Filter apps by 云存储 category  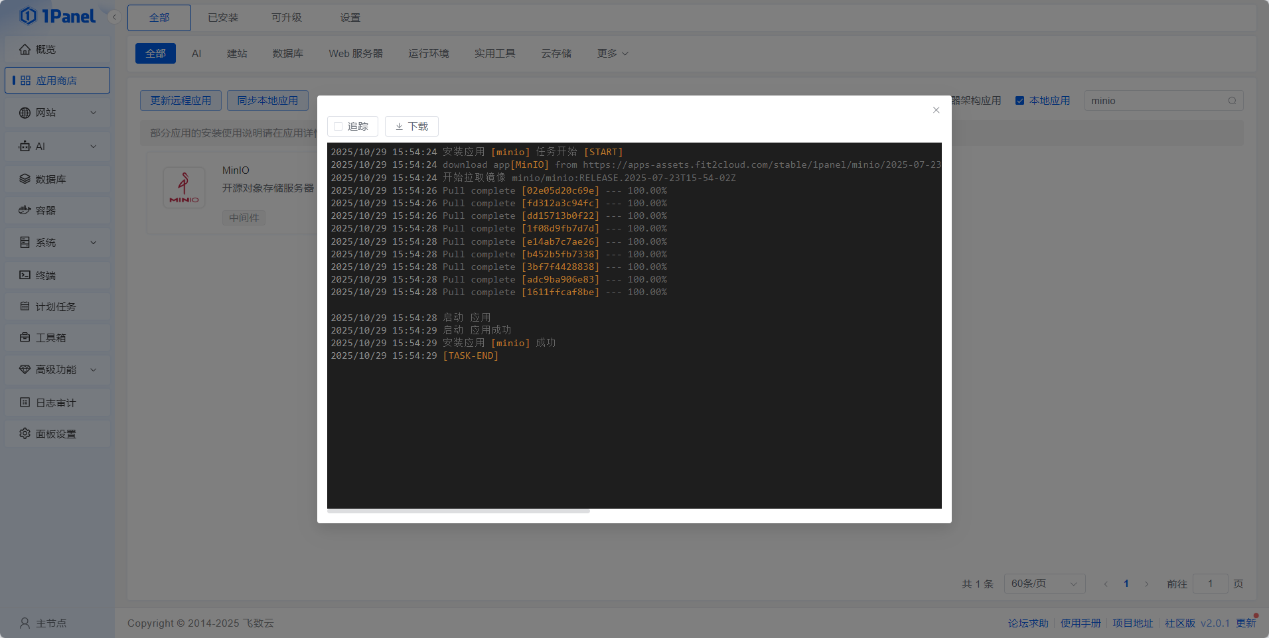[556, 53]
